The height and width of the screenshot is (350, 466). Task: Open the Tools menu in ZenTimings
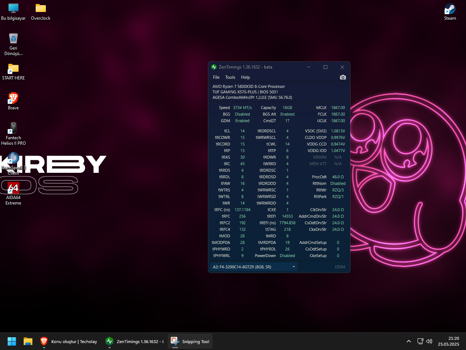click(x=230, y=77)
